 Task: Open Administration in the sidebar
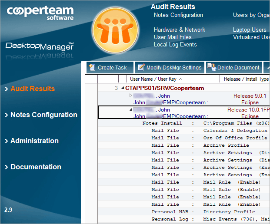click(34, 141)
